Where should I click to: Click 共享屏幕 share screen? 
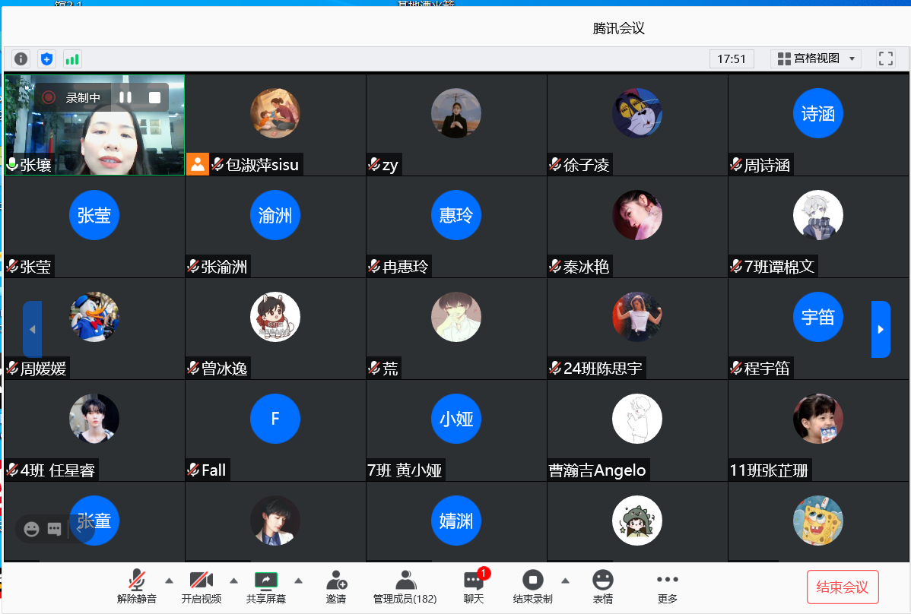(x=265, y=587)
